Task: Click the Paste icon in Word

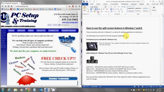Action: pyautogui.click(x=85, y=8)
